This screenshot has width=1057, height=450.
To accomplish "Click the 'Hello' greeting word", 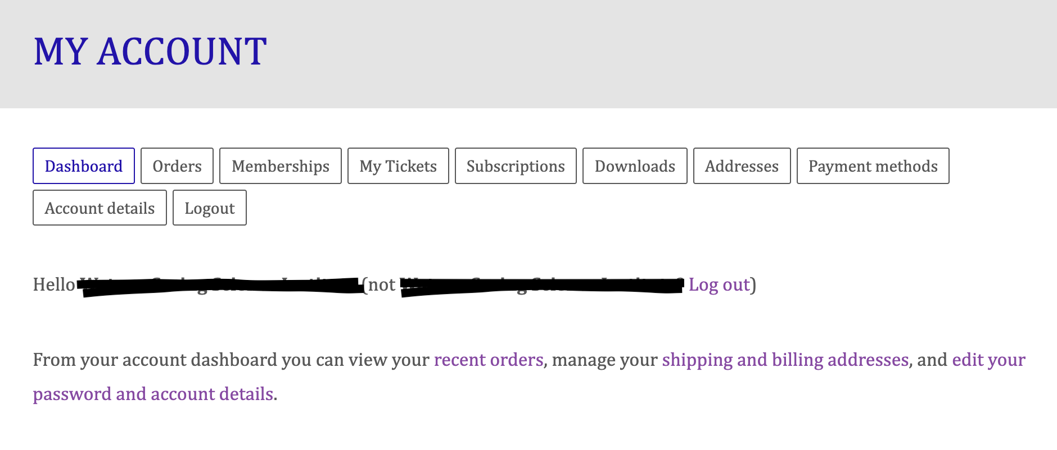I will pos(54,285).
